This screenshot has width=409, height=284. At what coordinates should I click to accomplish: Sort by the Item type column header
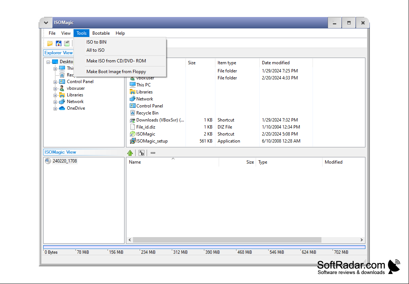237,62
